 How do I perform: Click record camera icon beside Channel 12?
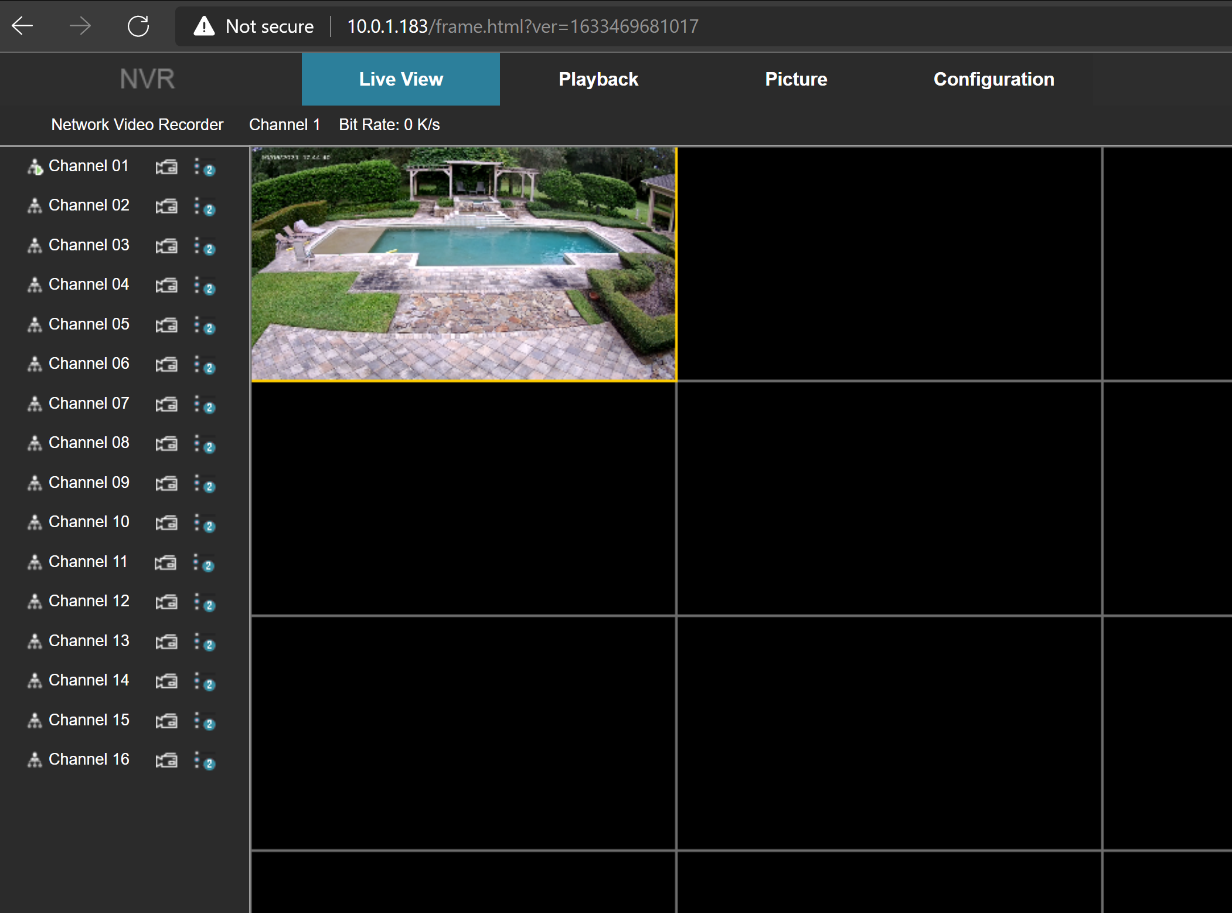[x=166, y=602]
